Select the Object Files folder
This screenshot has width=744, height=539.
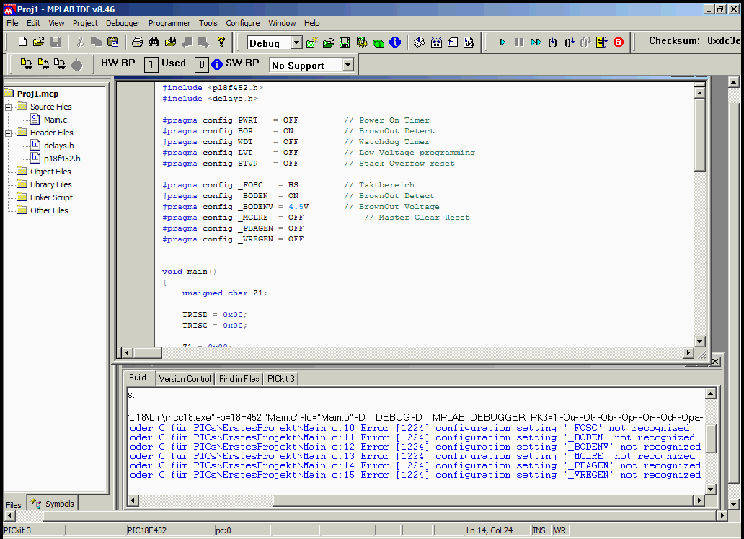[50, 171]
